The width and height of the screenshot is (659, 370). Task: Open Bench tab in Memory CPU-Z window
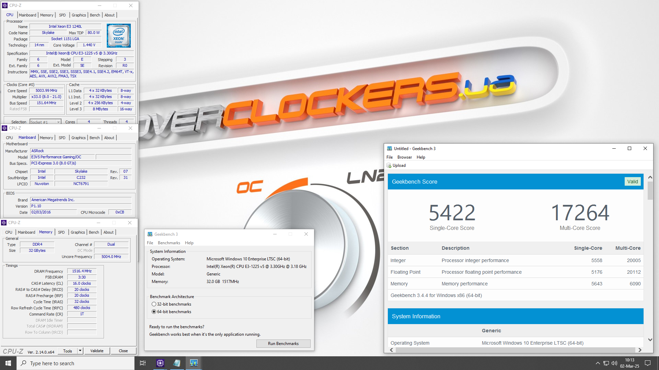pos(94,232)
